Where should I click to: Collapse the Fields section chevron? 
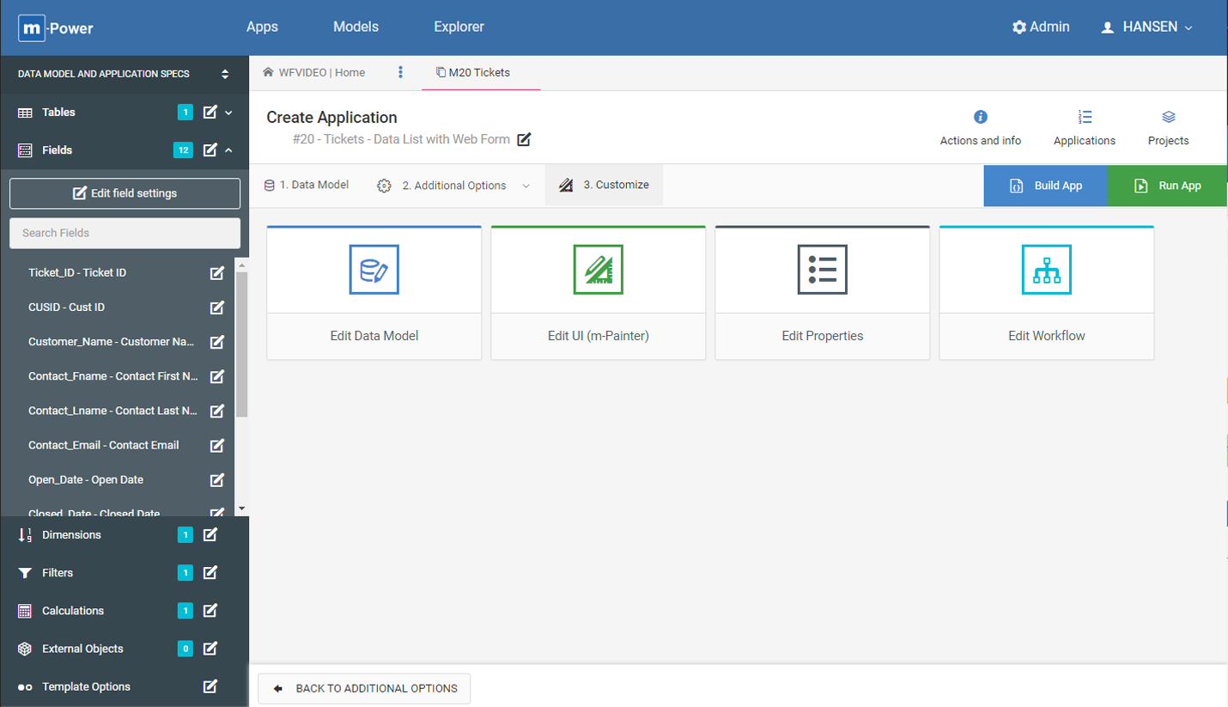click(x=229, y=150)
